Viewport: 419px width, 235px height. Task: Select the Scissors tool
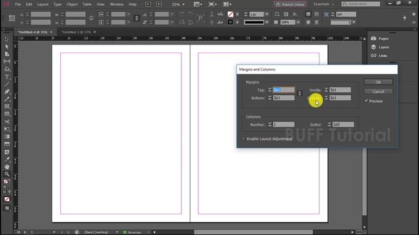(7, 121)
